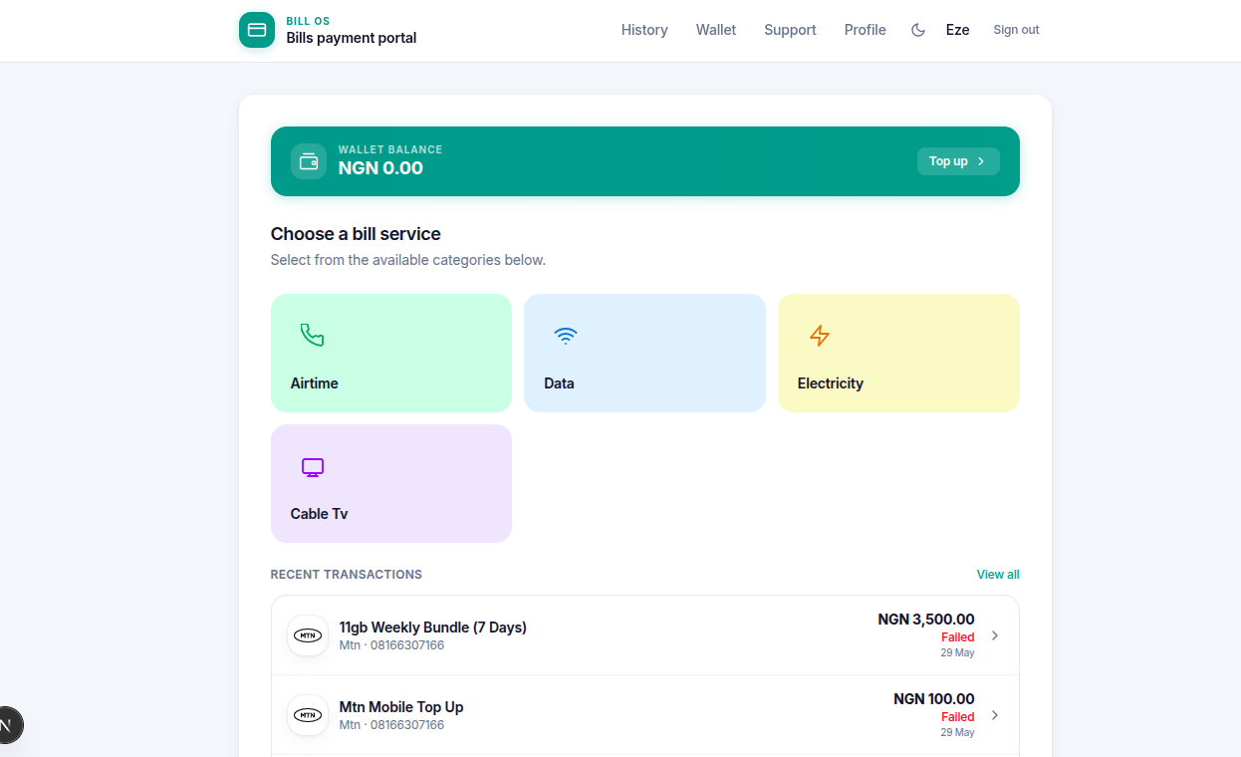Open the History page
Image resolution: width=1241 pixels, height=757 pixels.
pyautogui.click(x=644, y=30)
